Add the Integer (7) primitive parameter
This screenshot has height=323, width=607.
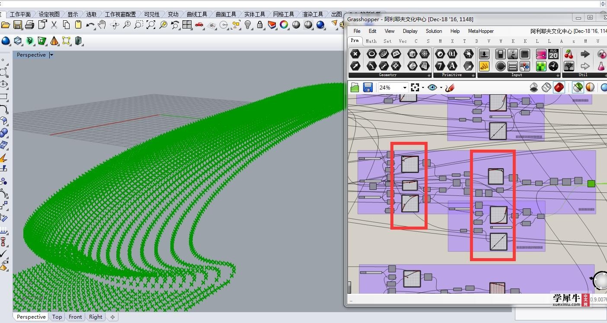[x=440, y=66]
